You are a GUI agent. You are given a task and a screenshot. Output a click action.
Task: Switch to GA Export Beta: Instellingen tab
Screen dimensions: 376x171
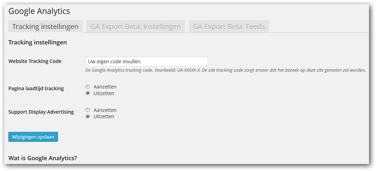(136, 26)
